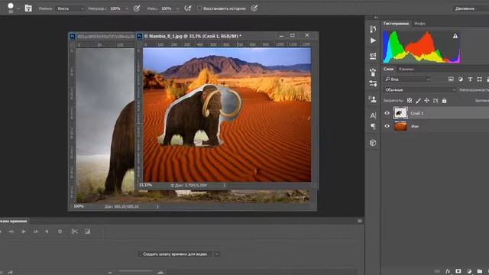Open Paragraph panel icon
This screenshot has width=489, height=275.
click(373, 126)
